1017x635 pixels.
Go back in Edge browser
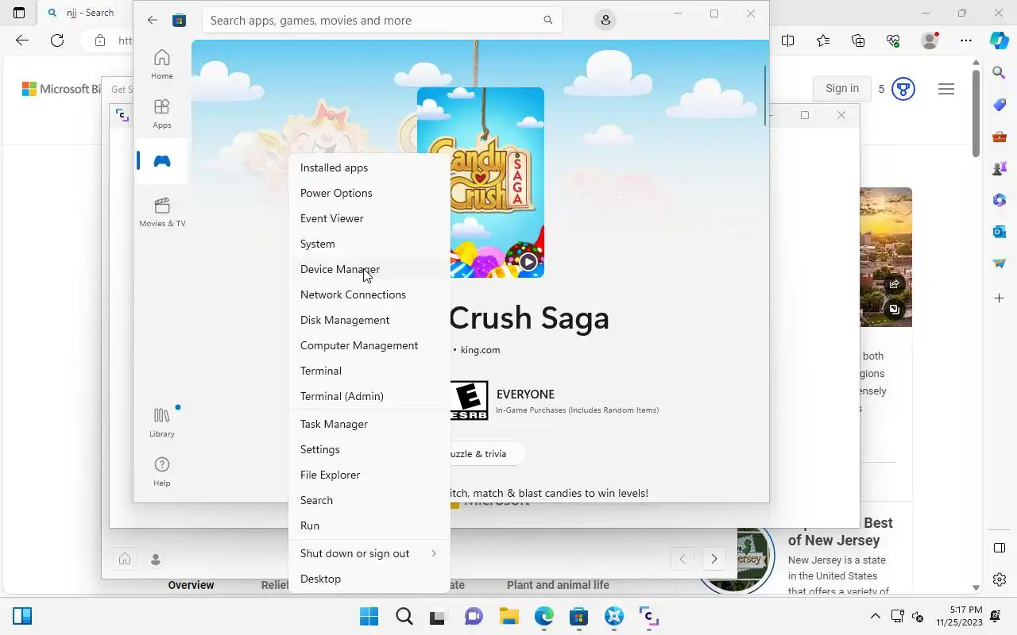click(22, 40)
